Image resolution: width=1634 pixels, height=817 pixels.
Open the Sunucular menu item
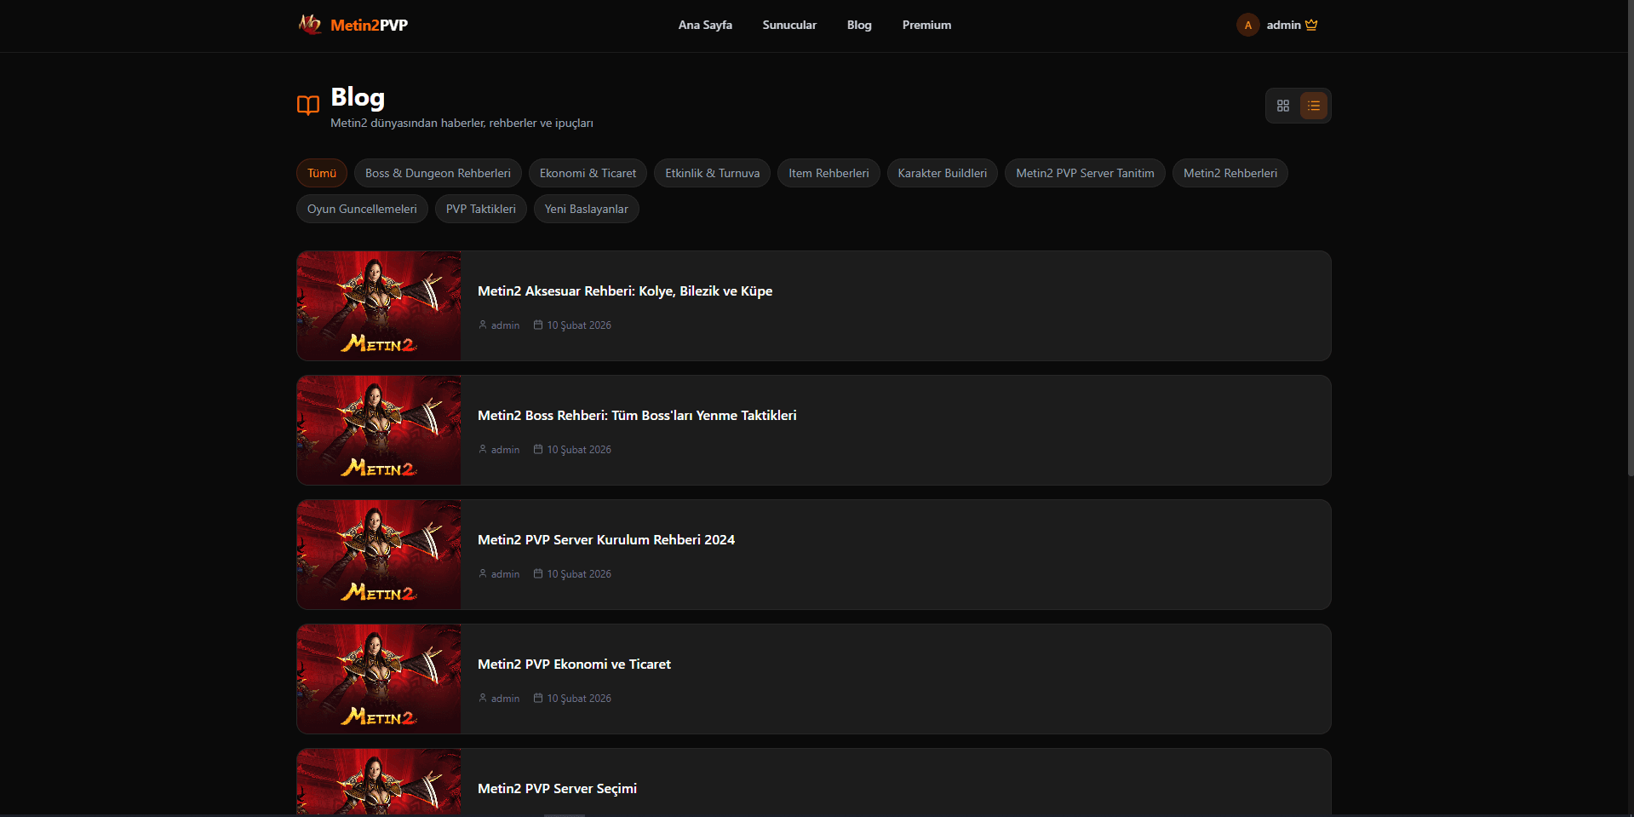[788, 25]
